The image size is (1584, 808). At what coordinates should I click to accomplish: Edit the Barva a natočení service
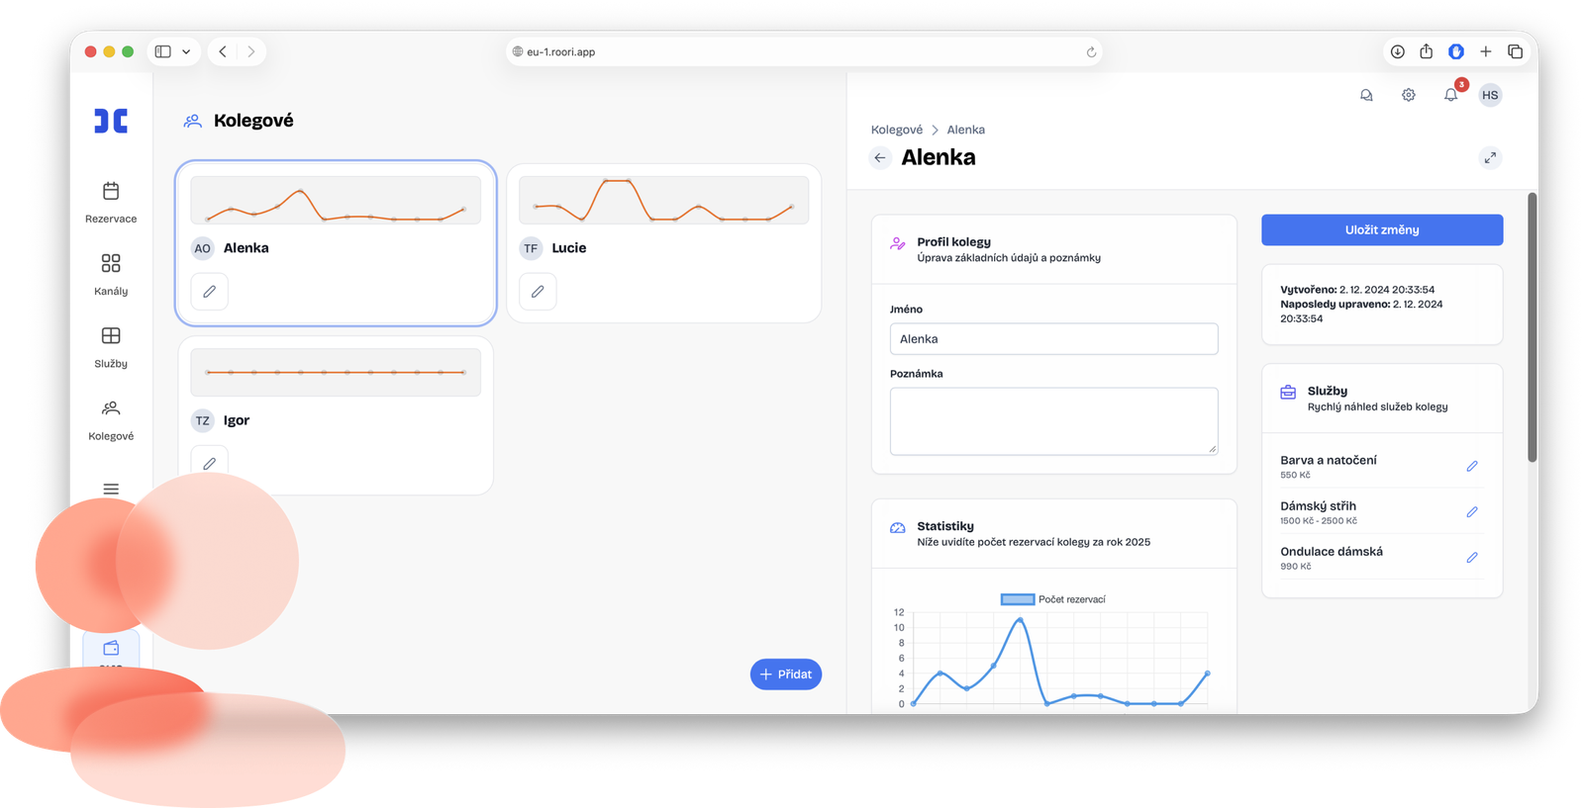click(1472, 466)
